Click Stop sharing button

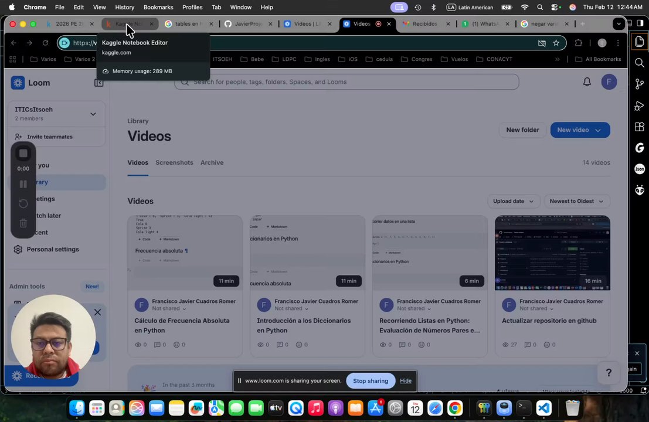click(x=371, y=381)
